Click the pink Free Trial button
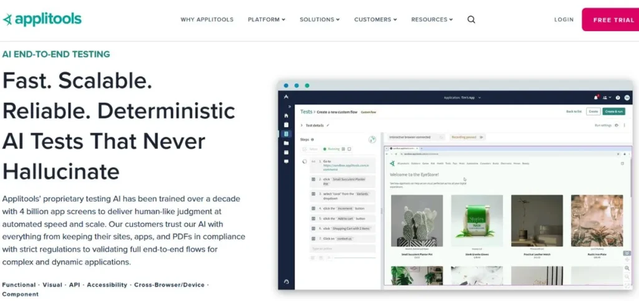639x301 pixels. click(610, 19)
